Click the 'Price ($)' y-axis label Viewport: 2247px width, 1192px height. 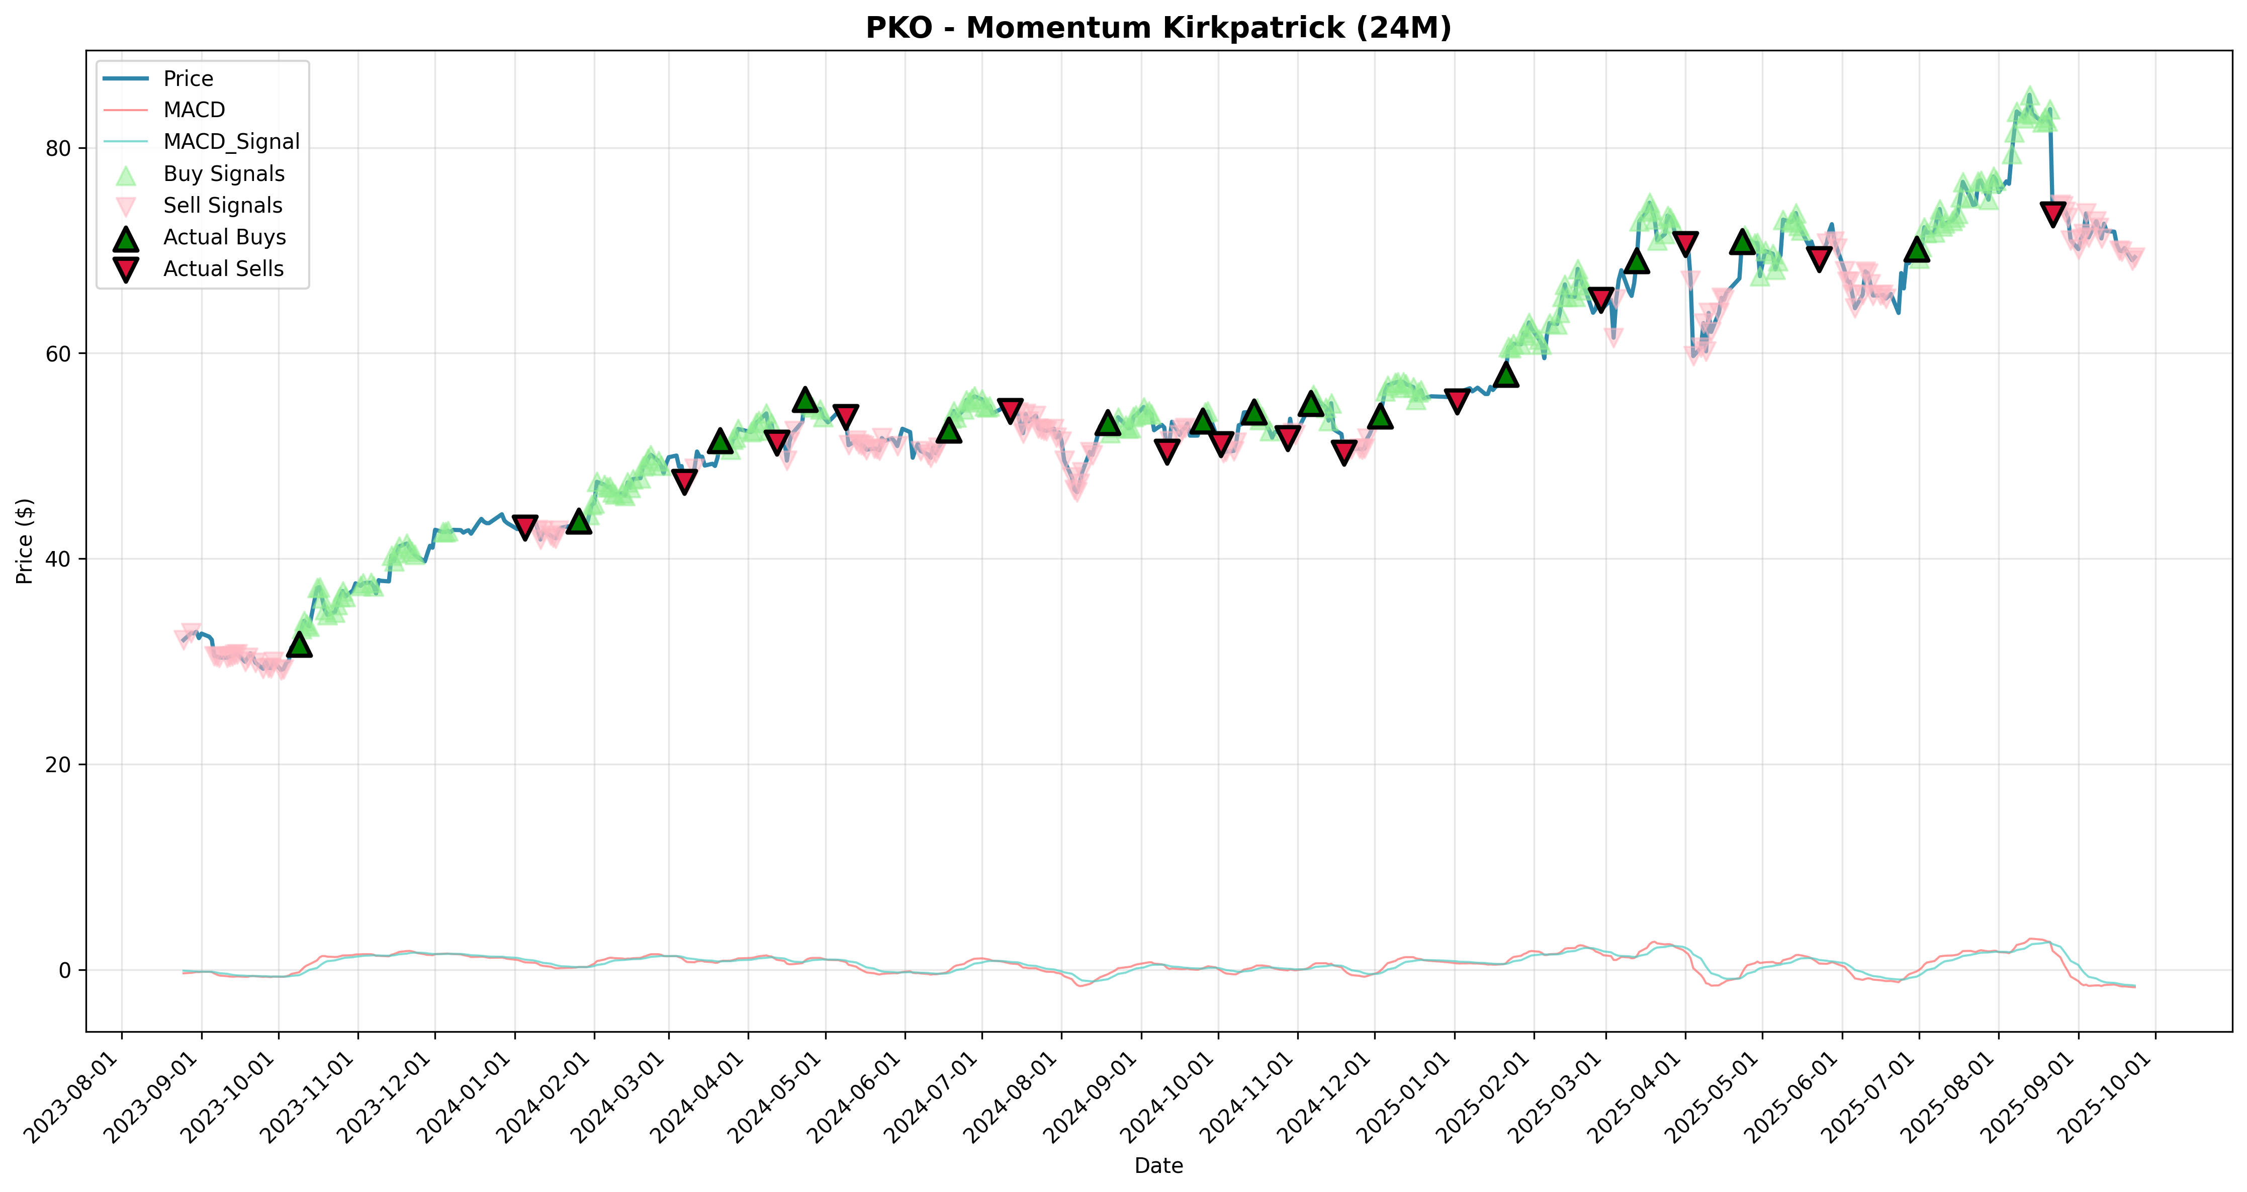click(25, 540)
